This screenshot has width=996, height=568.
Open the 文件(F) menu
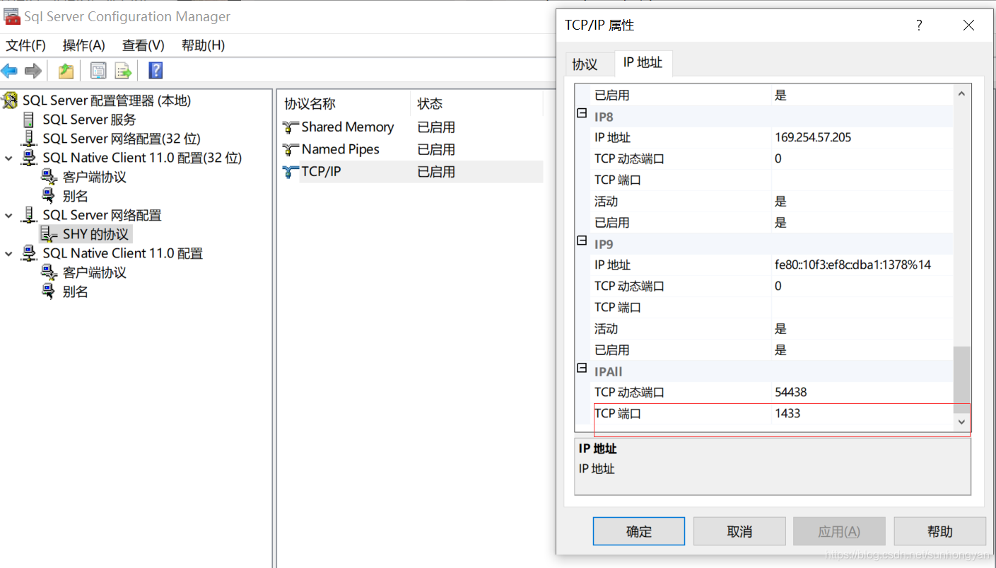coord(26,45)
